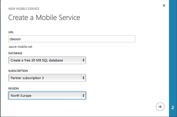The height and width of the screenshot is (117, 177).
Task: Click the blue wizard step sidebar
Action: tap(173, 52)
